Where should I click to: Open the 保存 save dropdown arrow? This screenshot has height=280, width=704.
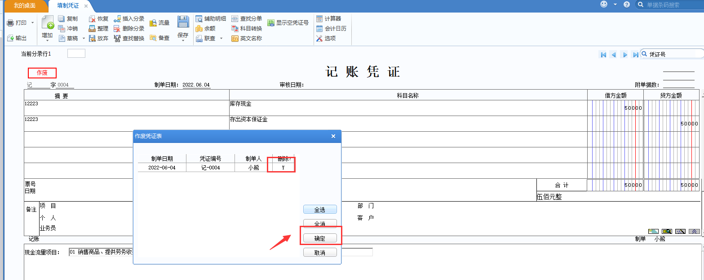(x=183, y=42)
